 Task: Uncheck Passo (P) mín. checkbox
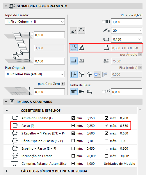pos(73,125)
